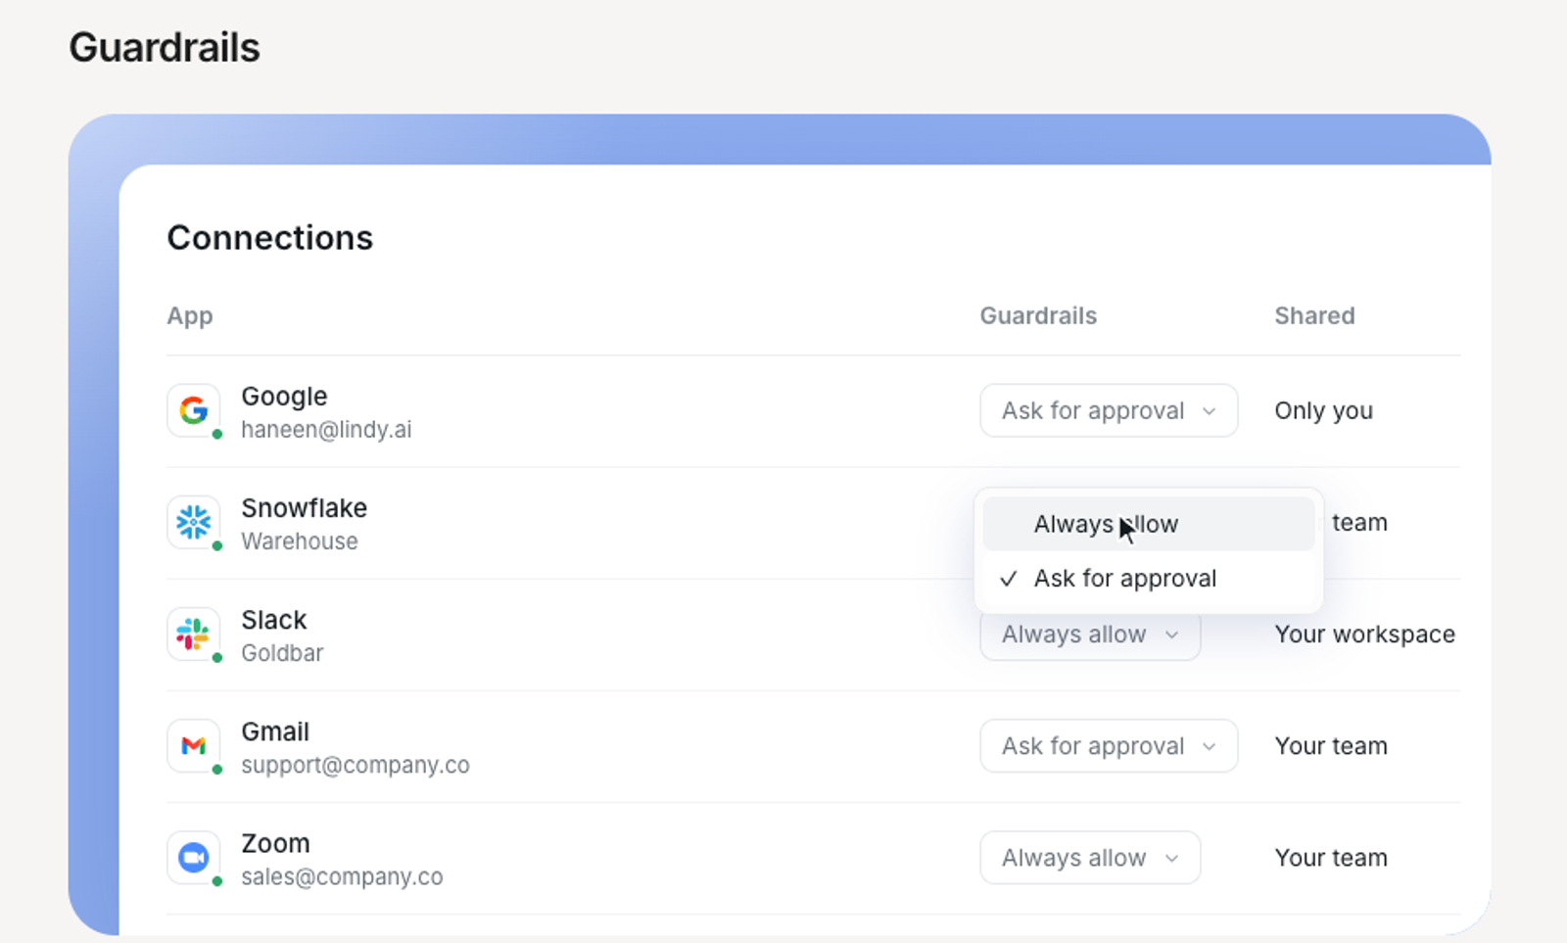Click the Slack app icon
The width and height of the screenshot is (1567, 943).
point(193,634)
